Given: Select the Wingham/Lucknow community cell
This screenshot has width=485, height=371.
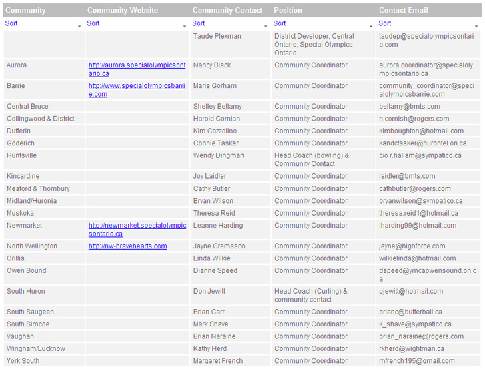Looking at the screenshot, I should point(44,349).
